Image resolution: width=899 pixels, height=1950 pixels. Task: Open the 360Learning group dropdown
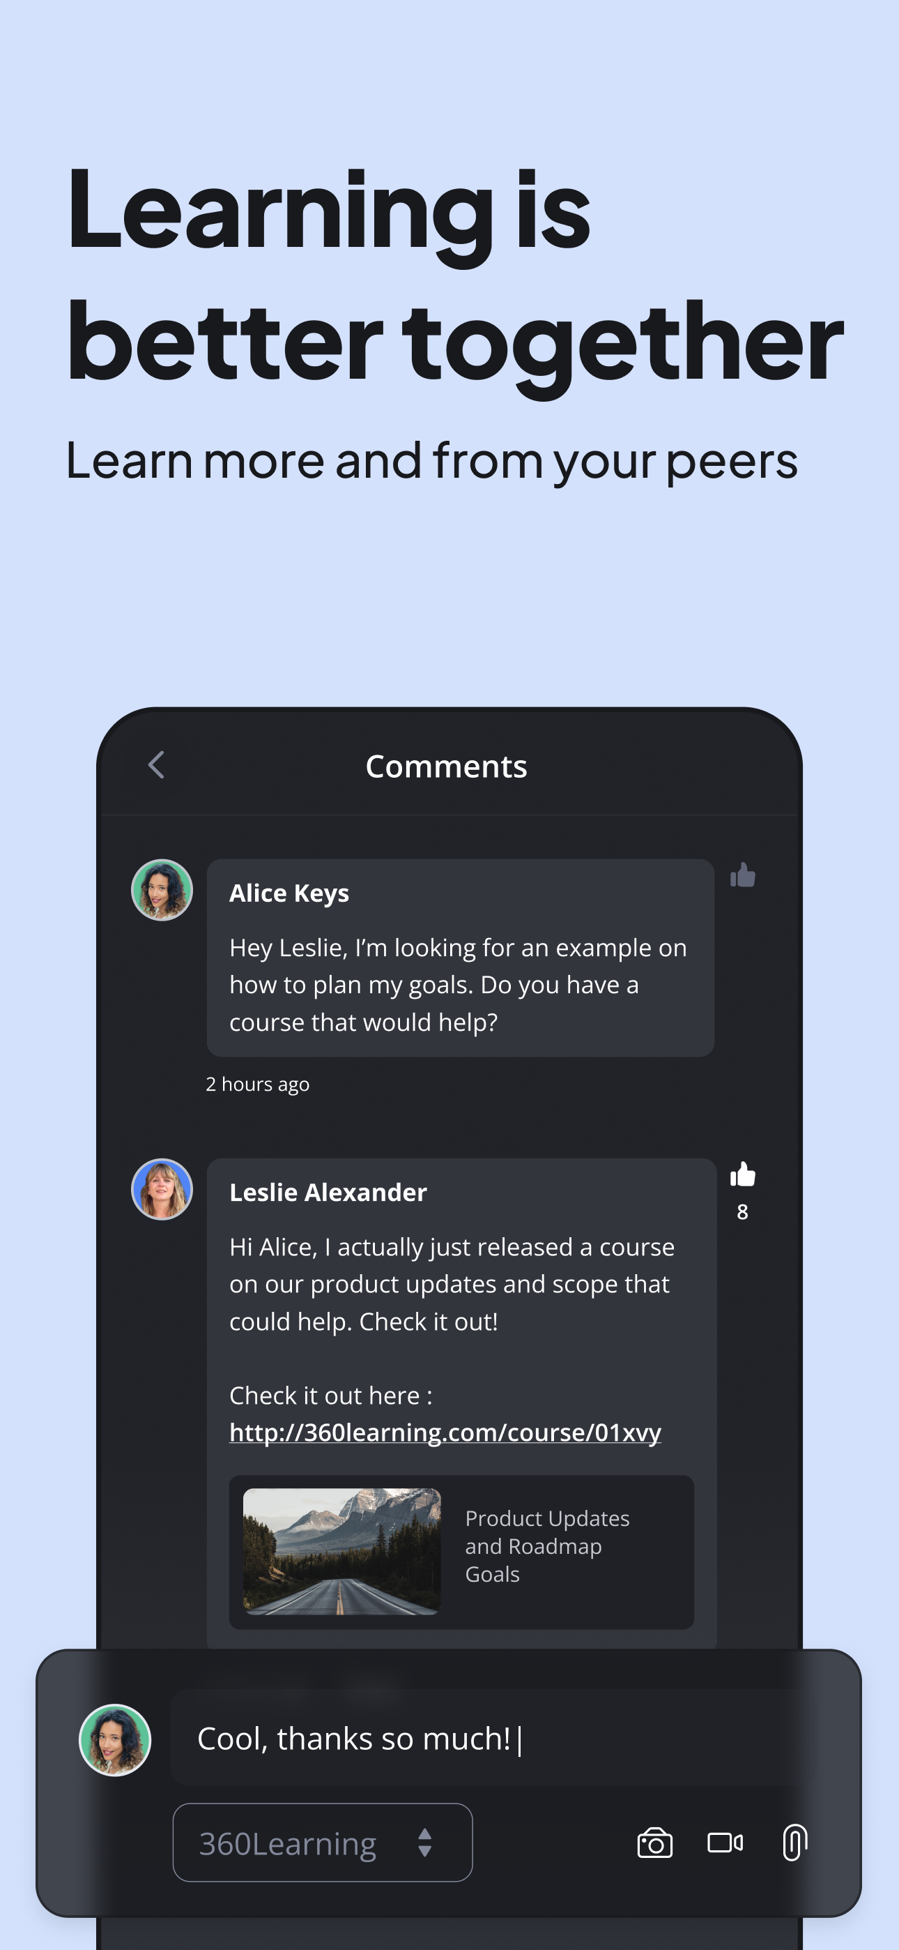point(323,1843)
